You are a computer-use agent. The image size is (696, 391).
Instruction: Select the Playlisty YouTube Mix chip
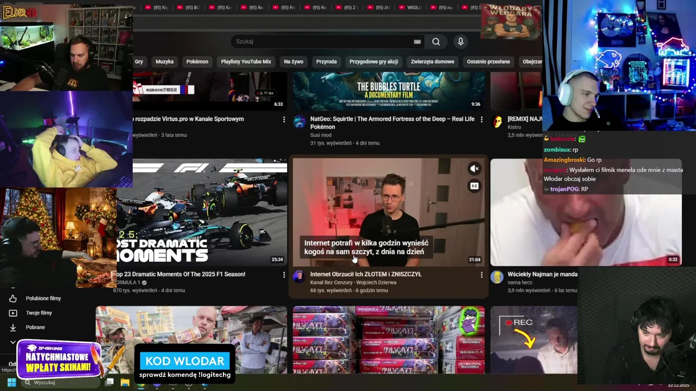[246, 62]
